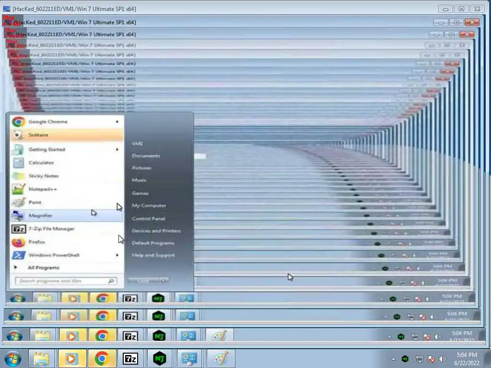Open 7-Zip on the outermost taskbar
Screen dimensions: 491x368
(130, 358)
